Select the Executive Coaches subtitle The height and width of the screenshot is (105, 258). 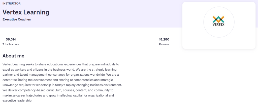(17, 19)
